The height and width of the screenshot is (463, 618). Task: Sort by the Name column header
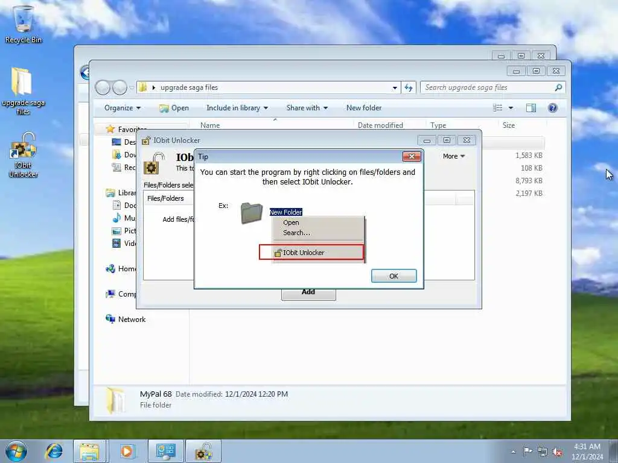coord(210,125)
